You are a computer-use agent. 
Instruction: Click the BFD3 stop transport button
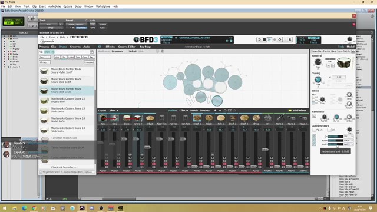tap(264, 39)
